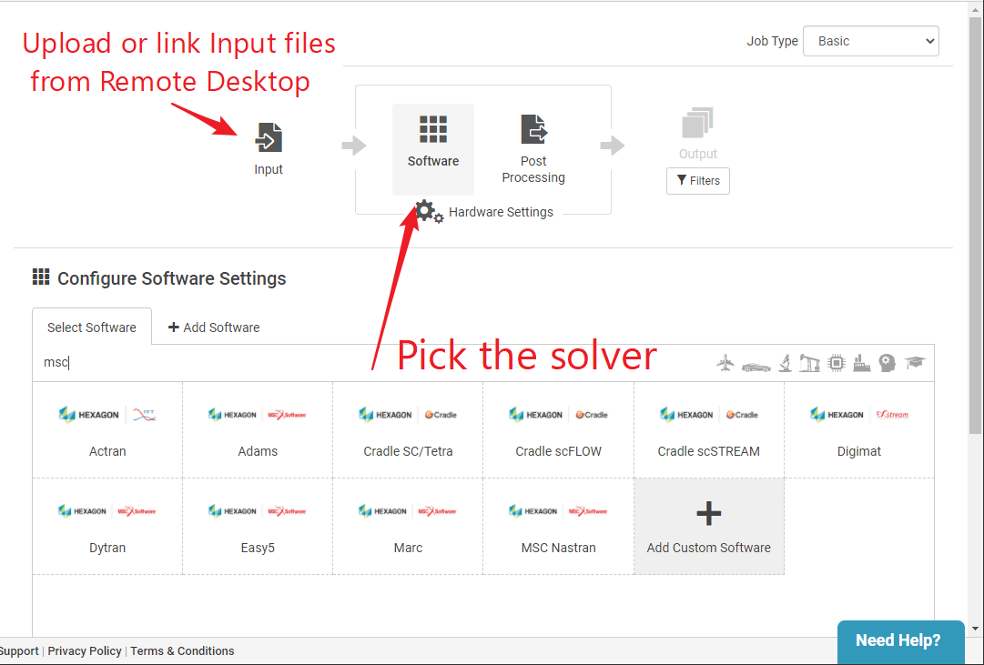
Task: Select the oil pump energy icon
Action: coord(809,363)
